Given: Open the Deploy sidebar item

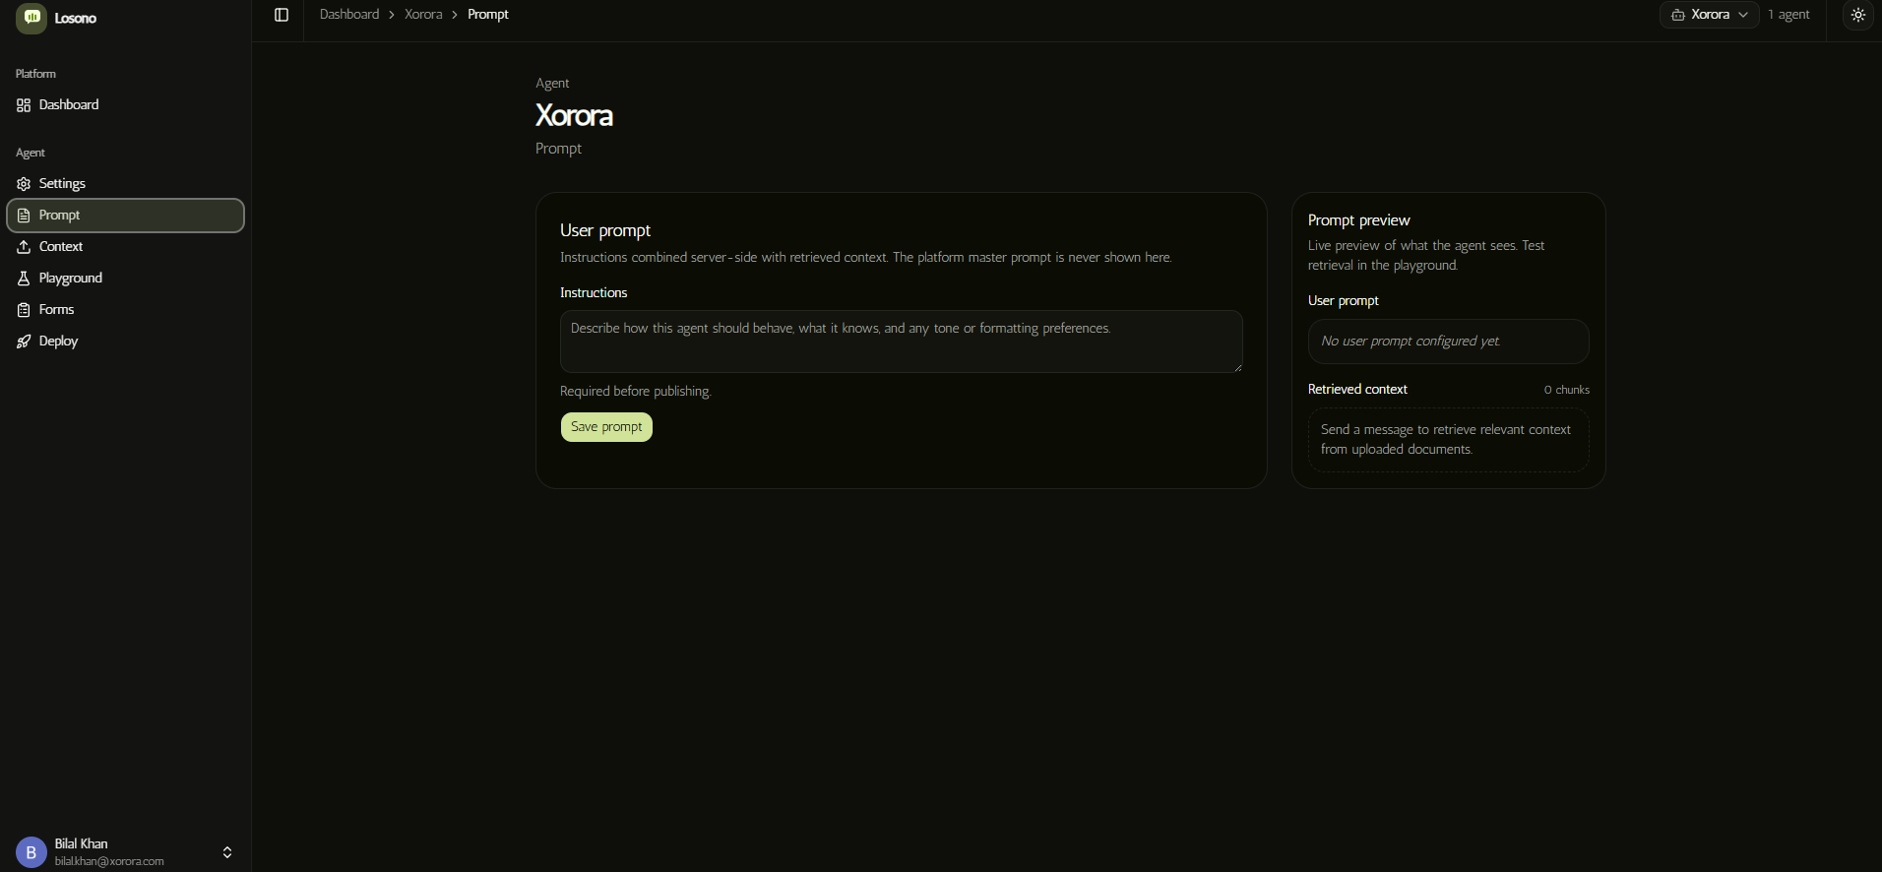Looking at the screenshot, I should tap(125, 342).
